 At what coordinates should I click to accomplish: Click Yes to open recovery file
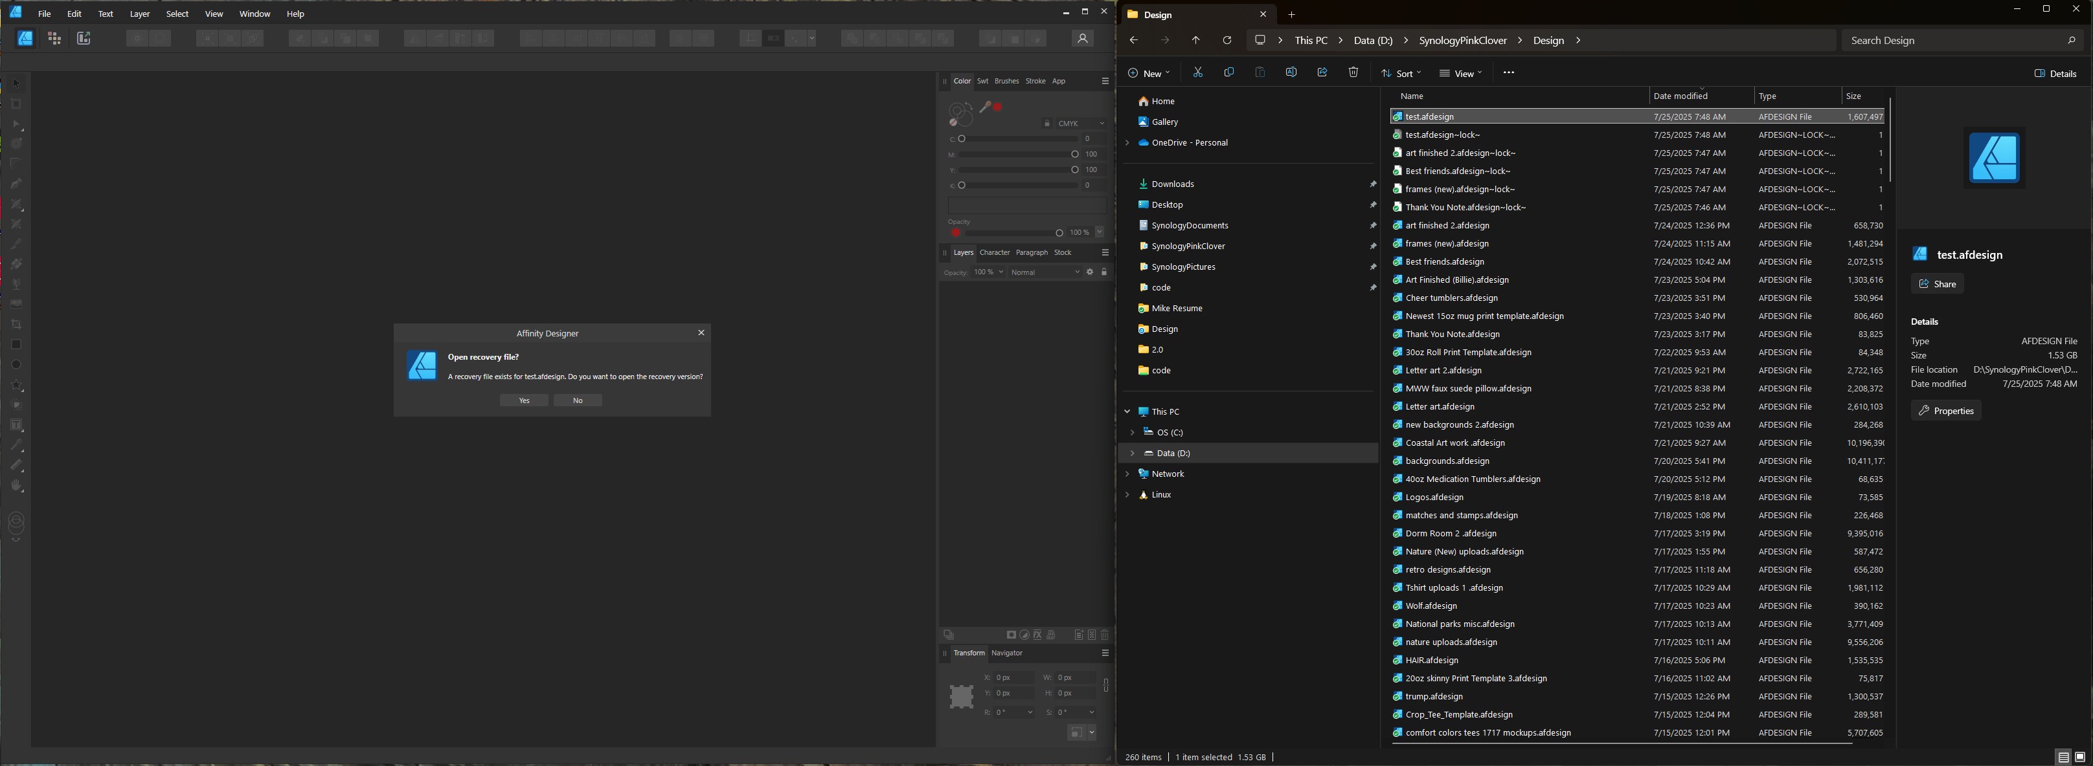pos(524,400)
